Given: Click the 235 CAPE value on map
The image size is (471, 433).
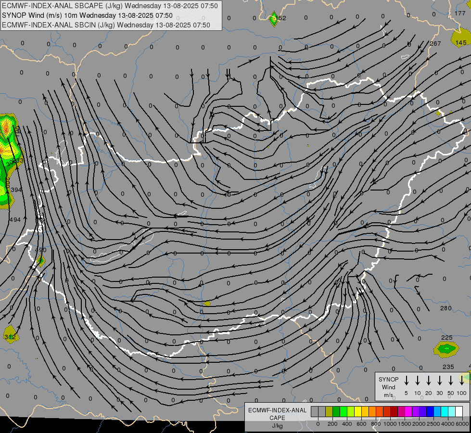Looking at the screenshot, I should pyautogui.click(x=448, y=367).
